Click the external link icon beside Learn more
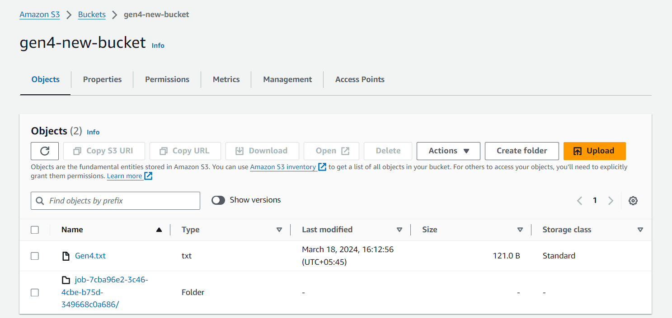 click(x=148, y=176)
